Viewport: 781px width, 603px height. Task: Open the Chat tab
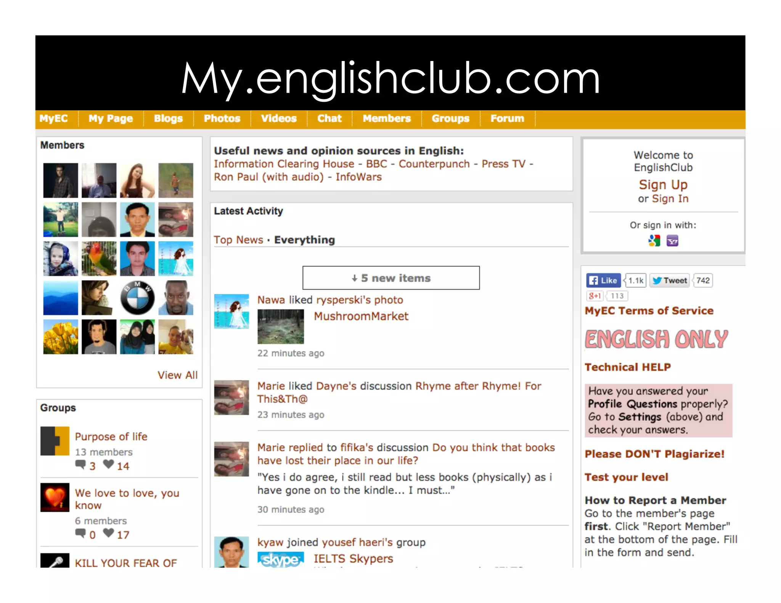pyautogui.click(x=329, y=119)
